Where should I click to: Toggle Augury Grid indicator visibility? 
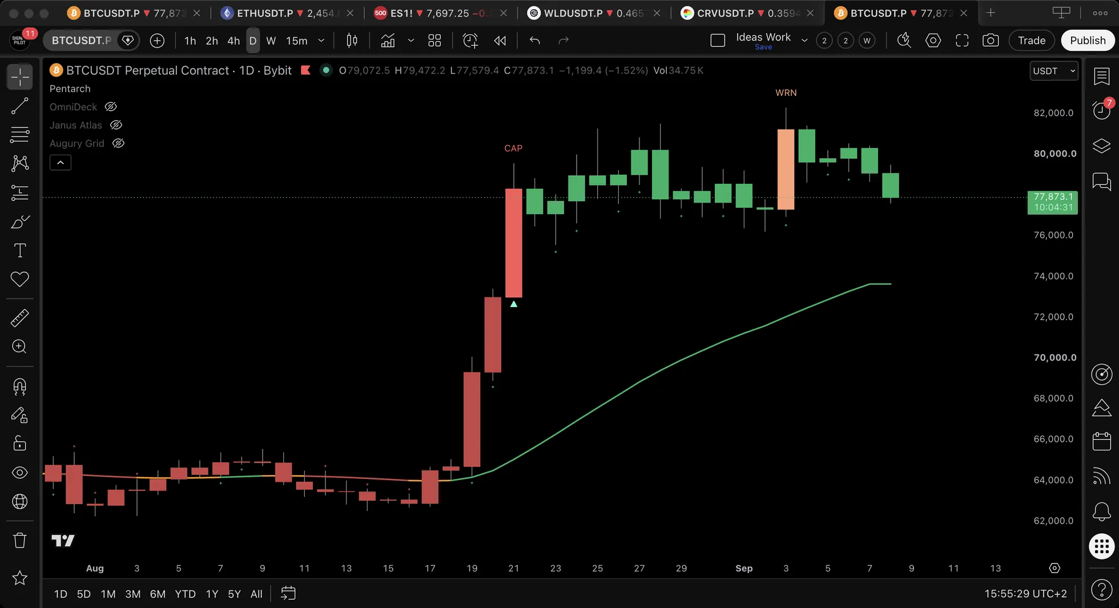click(x=118, y=143)
